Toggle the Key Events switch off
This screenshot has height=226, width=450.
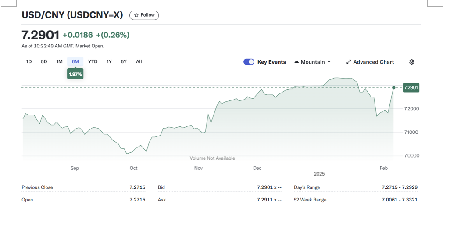tap(249, 62)
